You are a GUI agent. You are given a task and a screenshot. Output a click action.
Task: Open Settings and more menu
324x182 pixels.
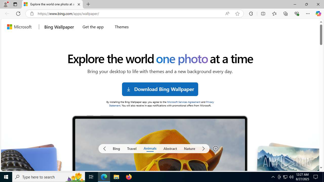pos(308,14)
